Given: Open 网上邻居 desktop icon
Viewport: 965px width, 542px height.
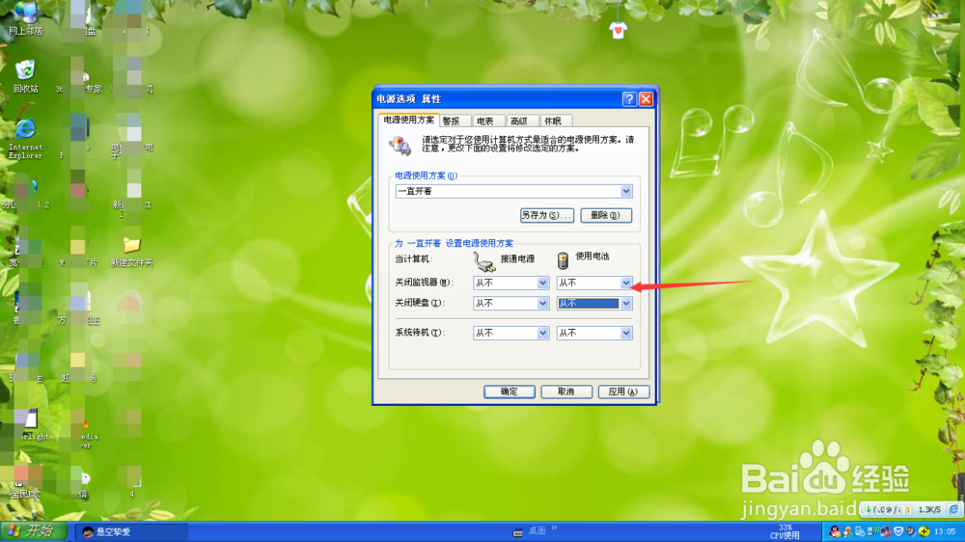Looking at the screenshot, I should click(26, 17).
